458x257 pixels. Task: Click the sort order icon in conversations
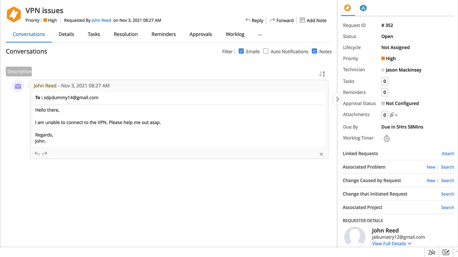(x=322, y=74)
